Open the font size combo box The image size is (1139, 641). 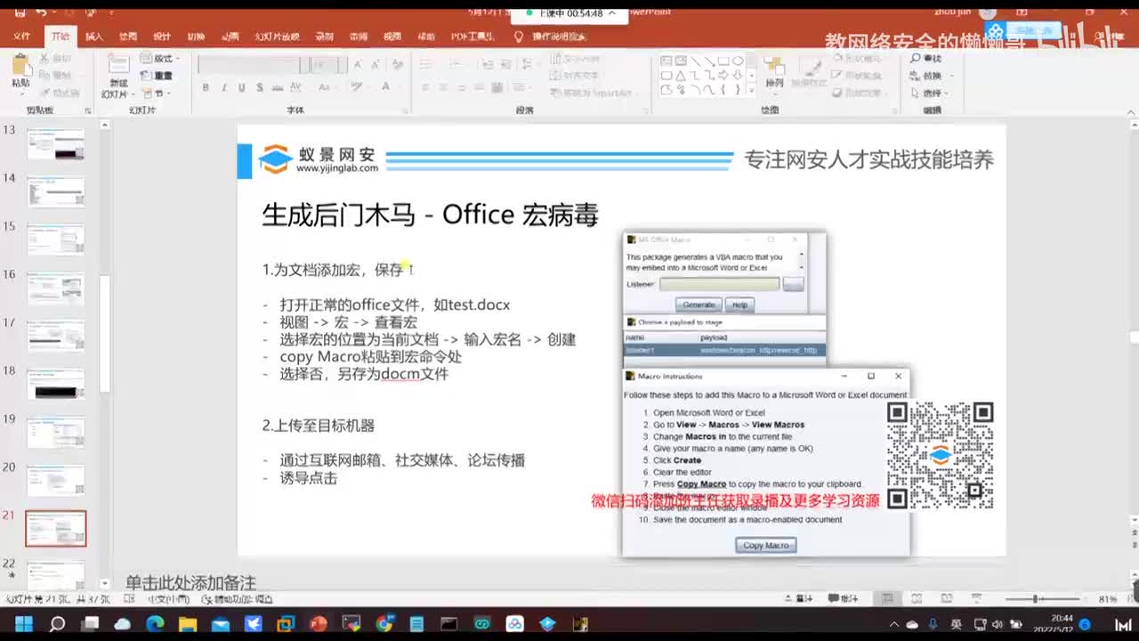329,65
